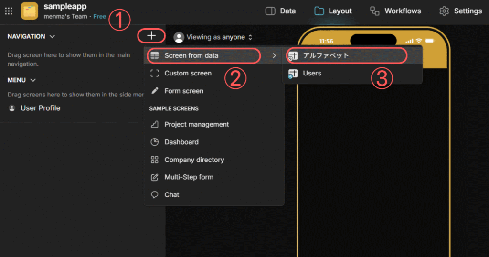The image size is (489, 257).
Task: Choose the Company directory sample screen
Action: coord(213,160)
